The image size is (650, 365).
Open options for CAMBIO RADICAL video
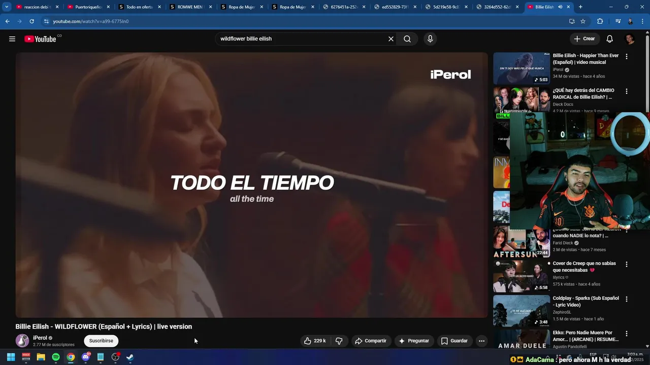click(627, 91)
